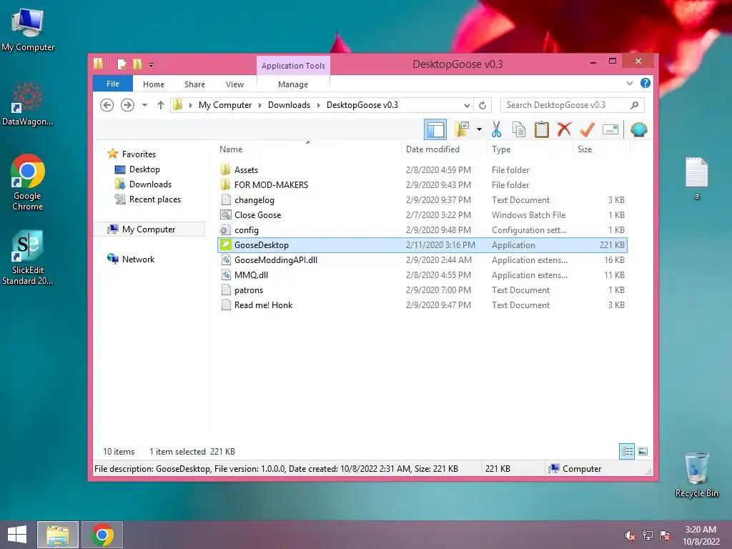732x549 pixels.
Task: Open the Home ribbon tab
Action: (154, 84)
